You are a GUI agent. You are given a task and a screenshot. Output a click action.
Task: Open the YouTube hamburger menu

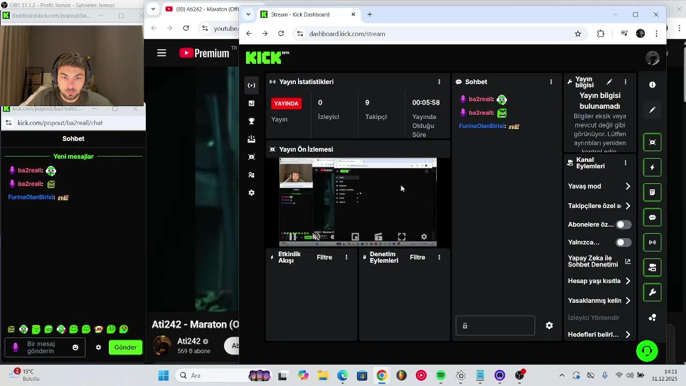coord(161,53)
